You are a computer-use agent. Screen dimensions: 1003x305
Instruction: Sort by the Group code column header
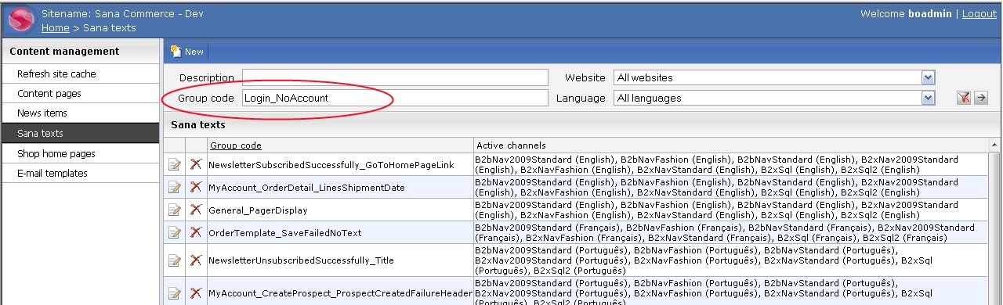235,145
